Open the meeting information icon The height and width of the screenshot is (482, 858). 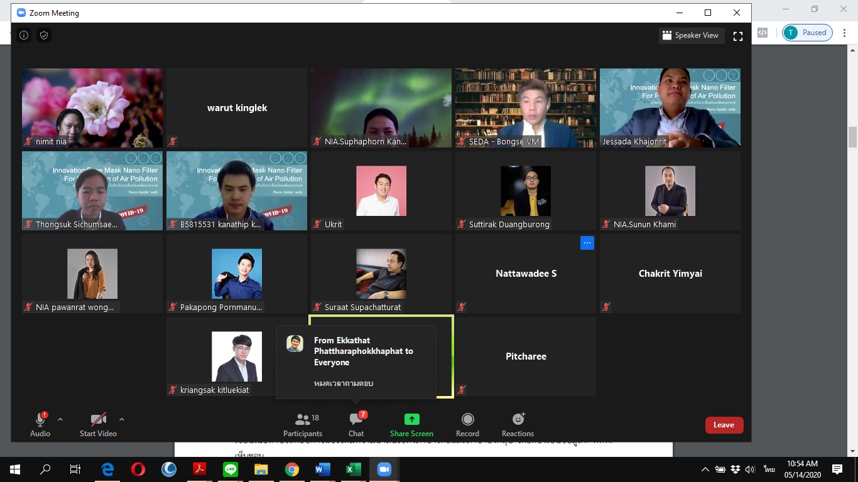(x=24, y=35)
